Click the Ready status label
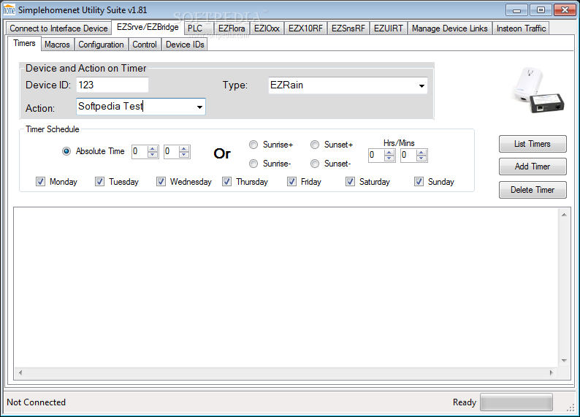Viewport: 580px width, 417px height. [x=465, y=402]
